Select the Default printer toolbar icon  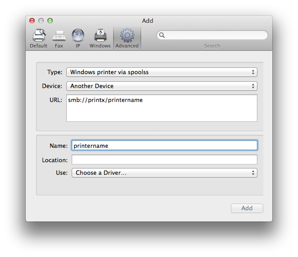point(39,35)
